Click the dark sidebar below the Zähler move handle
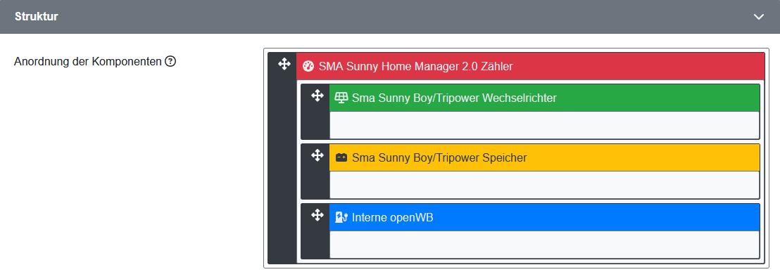Viewport: 780px width, 272px height. coord(282,169)
